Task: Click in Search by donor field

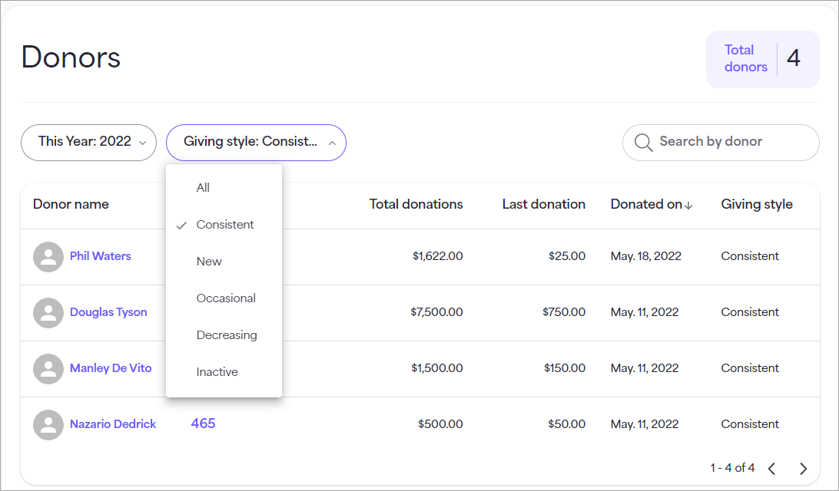Action: pos(721,143)
